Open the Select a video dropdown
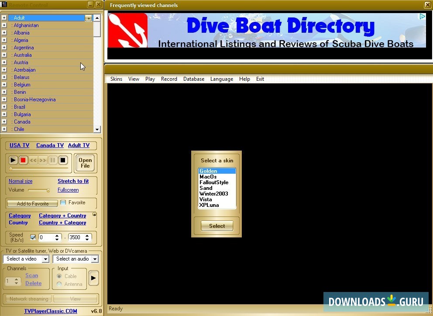433x316 pixels. pos(45,259)
